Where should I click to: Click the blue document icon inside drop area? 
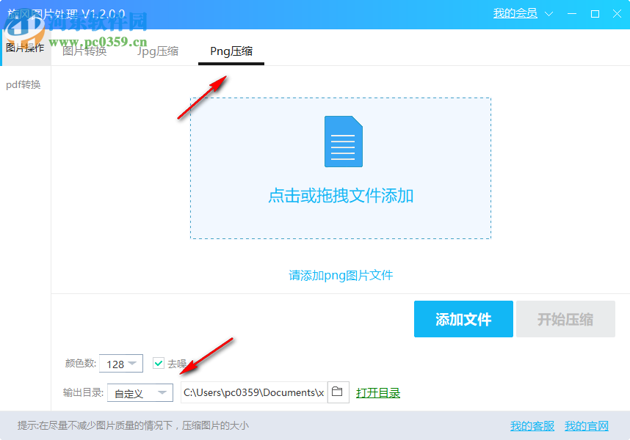[x=343, y=141]
